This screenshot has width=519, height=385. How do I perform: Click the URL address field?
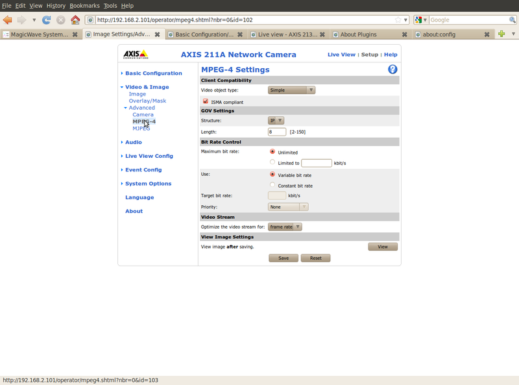[245, 20]
